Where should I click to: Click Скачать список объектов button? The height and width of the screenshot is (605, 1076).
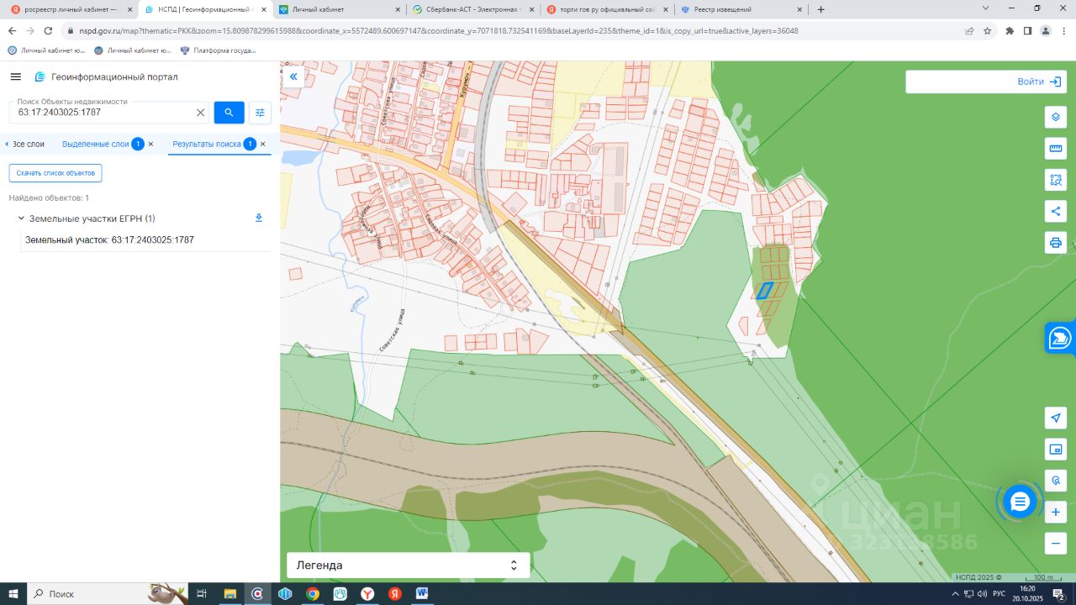pyautogui.click(x=55, y=173)
